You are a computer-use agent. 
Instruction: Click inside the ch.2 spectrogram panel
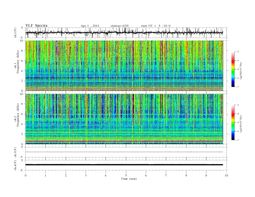[x=124, y=119]
